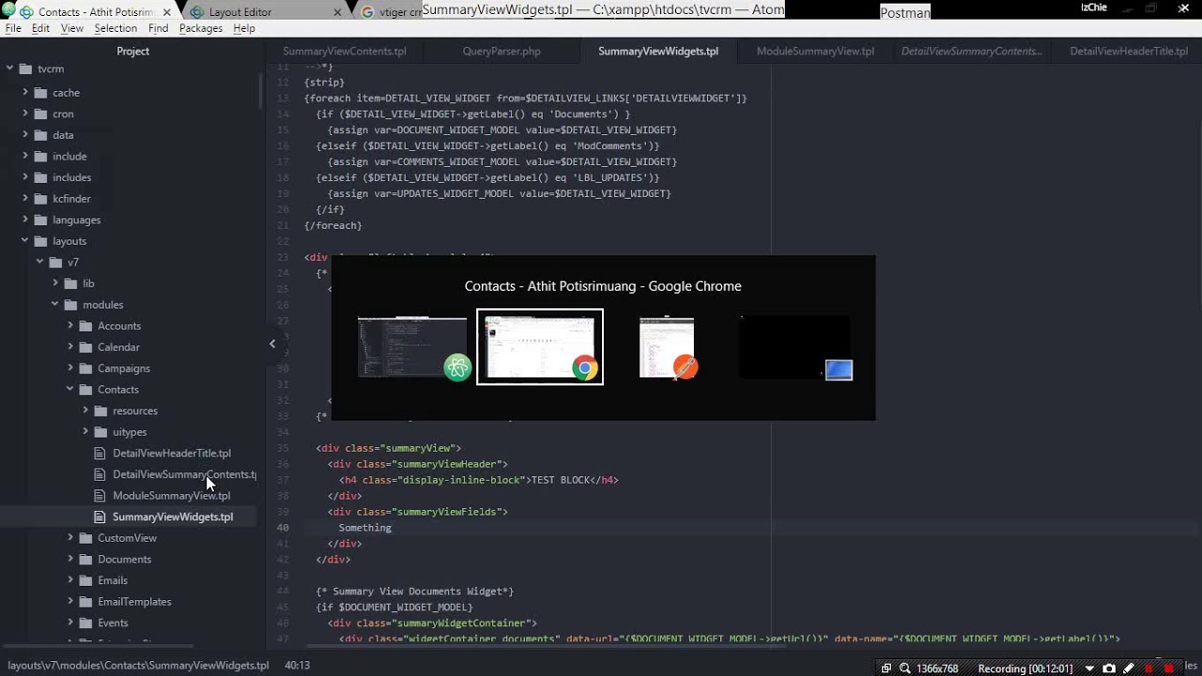
Task: Select Postman thumbnail in task switcher
Action: (x=667, y=347)
